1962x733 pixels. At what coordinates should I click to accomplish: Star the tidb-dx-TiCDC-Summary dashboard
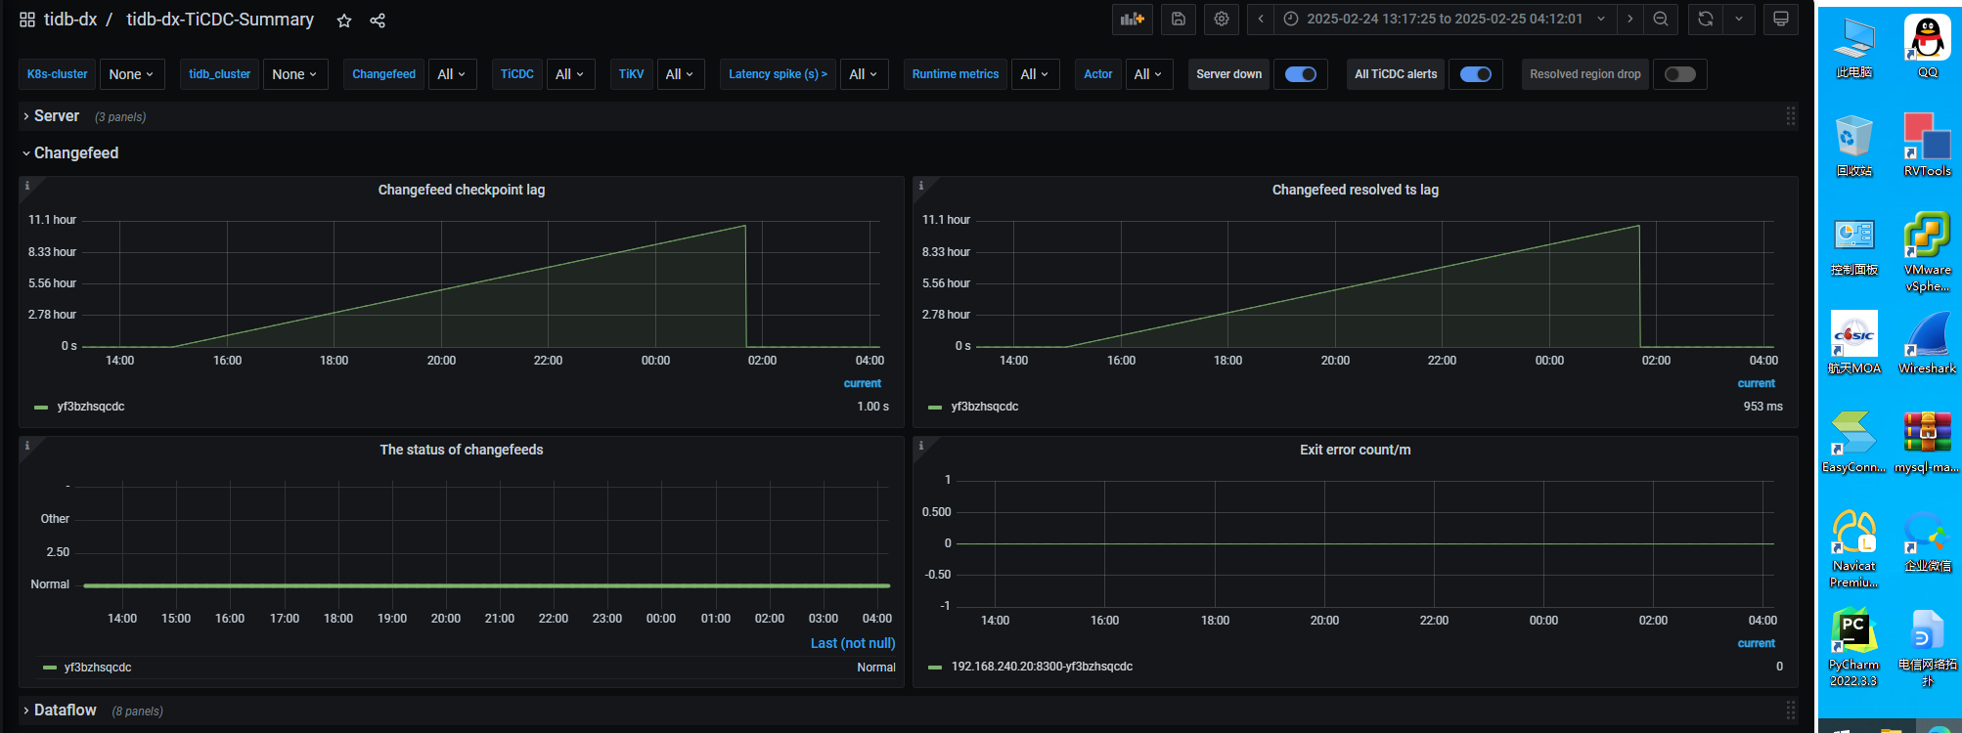click(x=344, y=21)
